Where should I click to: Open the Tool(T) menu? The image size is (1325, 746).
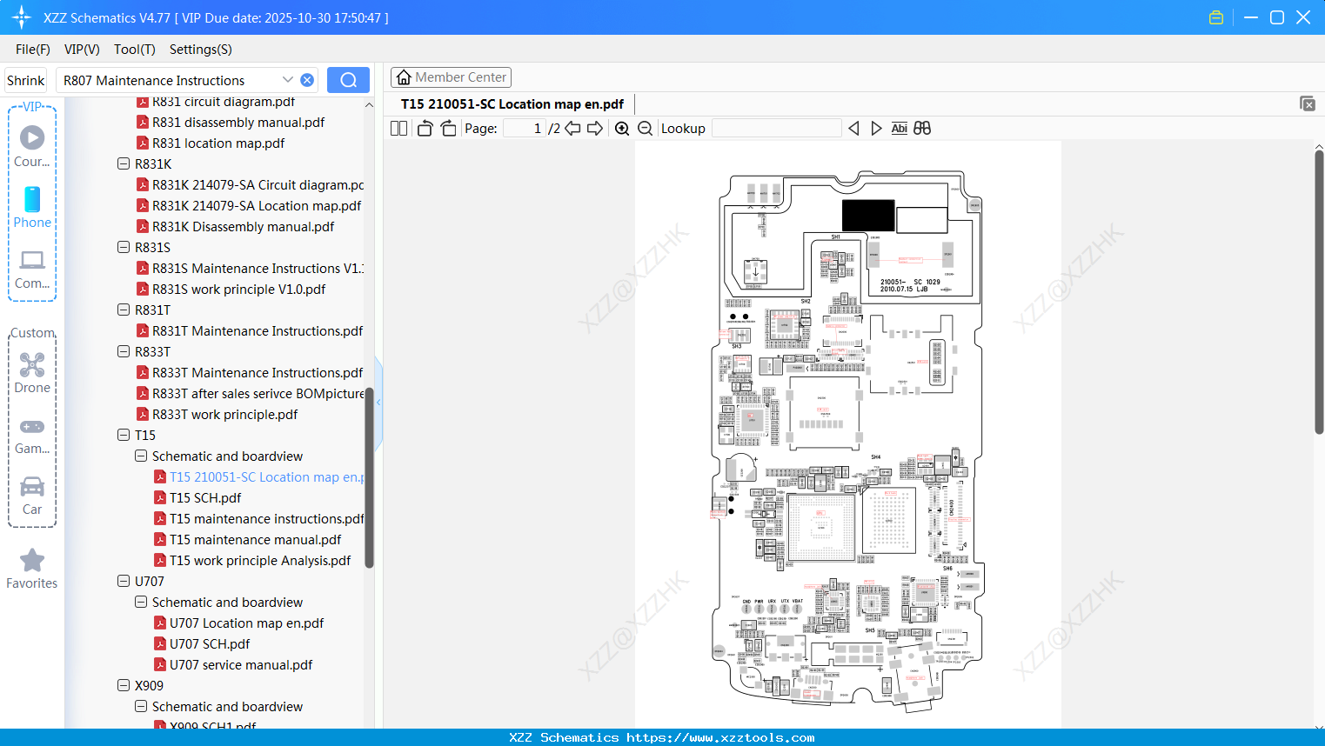tap(135, 50)
